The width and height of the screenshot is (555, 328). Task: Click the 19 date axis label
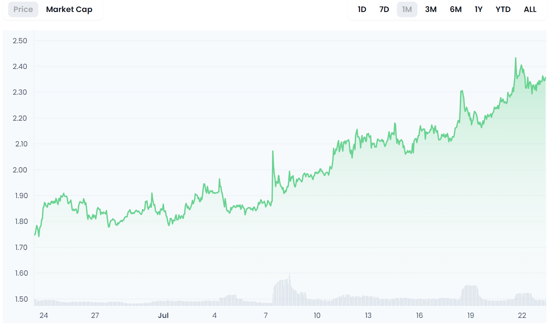coord(470,315)
